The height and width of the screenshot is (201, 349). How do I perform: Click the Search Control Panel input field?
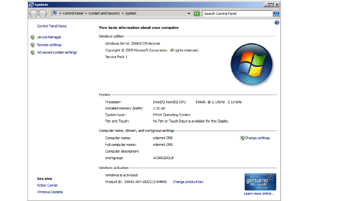pos(237,14)
